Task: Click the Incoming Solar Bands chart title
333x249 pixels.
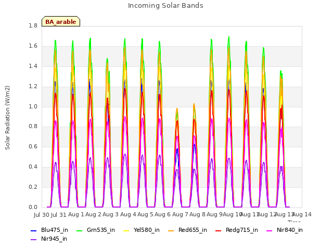Action: (x=165, y=6)
